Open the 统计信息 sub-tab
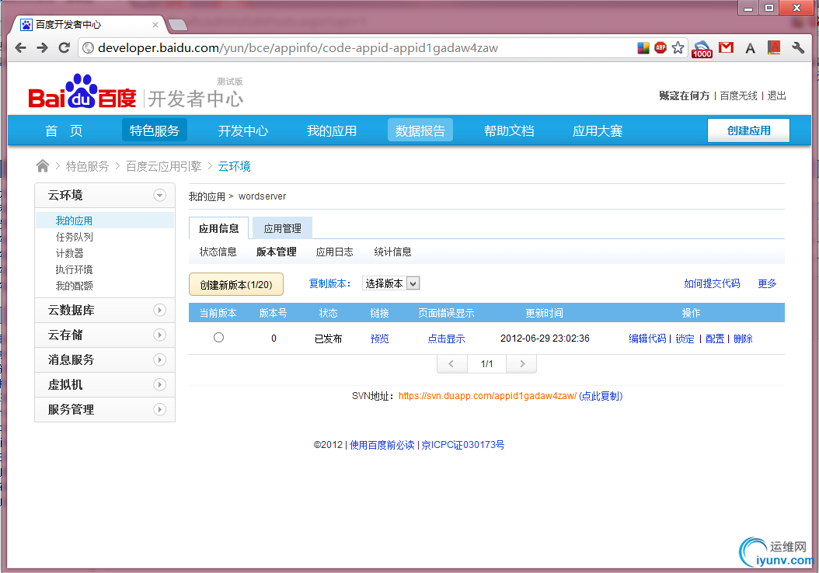 click(x=392, y=252)
